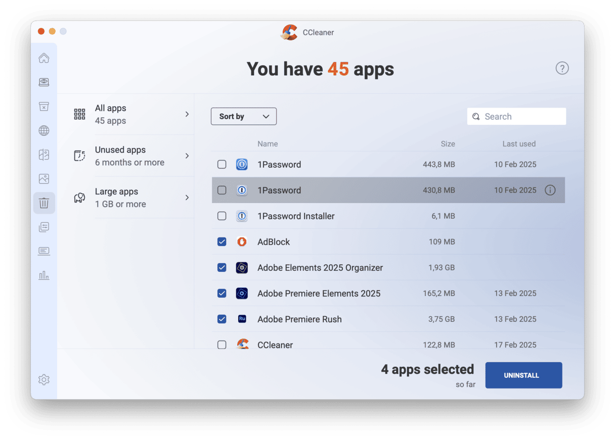Expand Unused apps chevron arrow
615x440 pixels.
[x=187, y=156]
